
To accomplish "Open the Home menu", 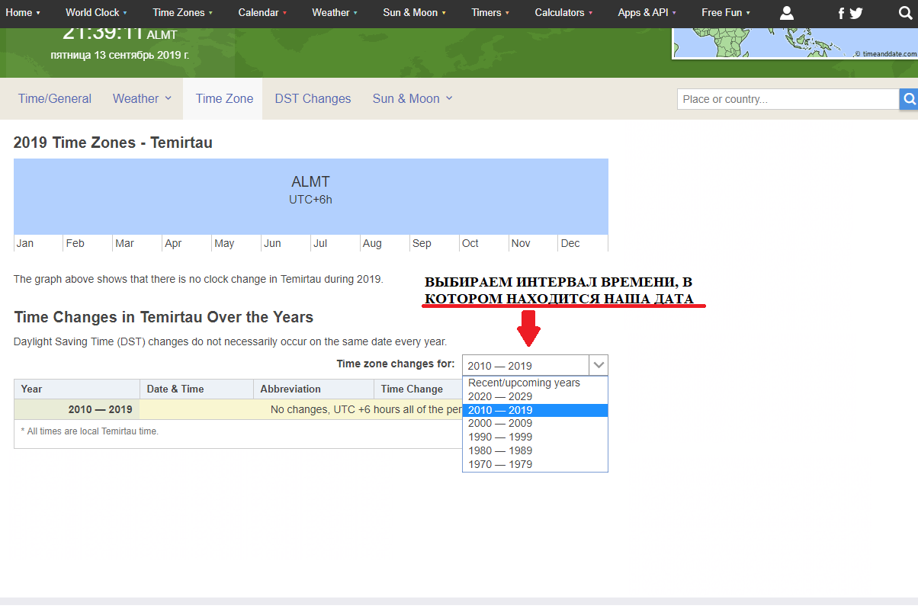I will click(x=23, y=13).
